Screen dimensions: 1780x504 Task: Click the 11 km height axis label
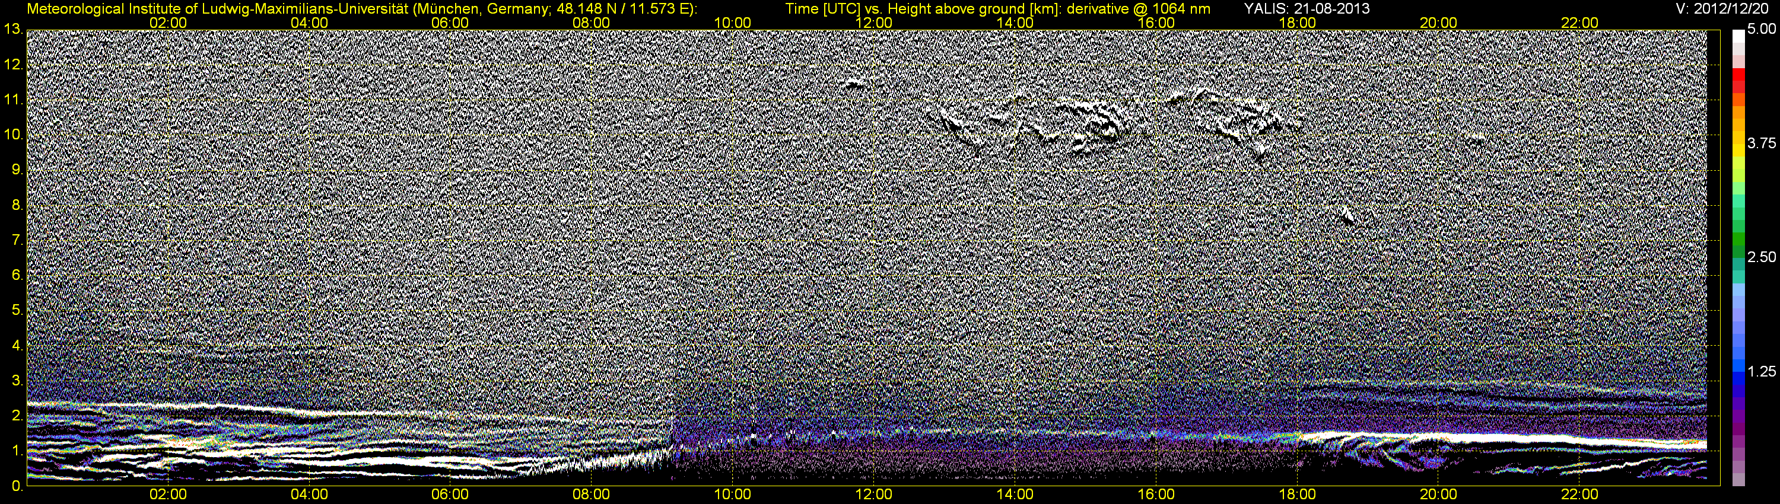(12, 100)
